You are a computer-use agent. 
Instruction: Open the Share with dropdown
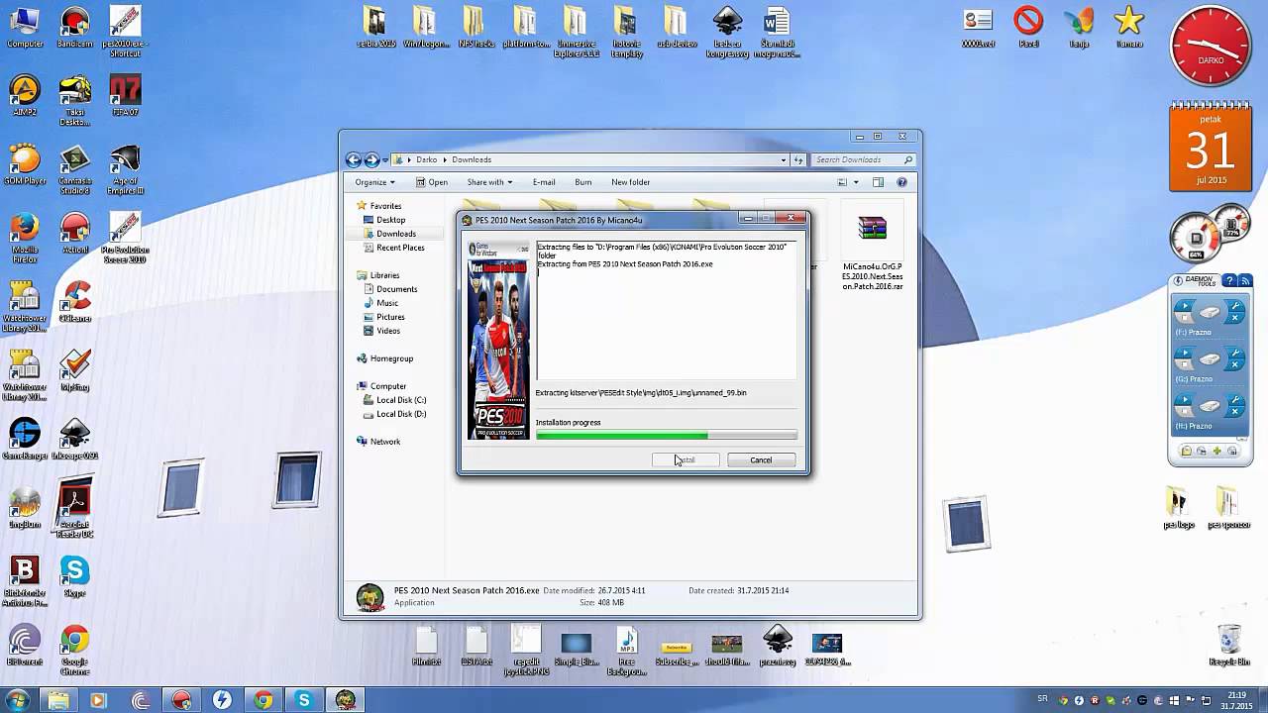point(489,182)
